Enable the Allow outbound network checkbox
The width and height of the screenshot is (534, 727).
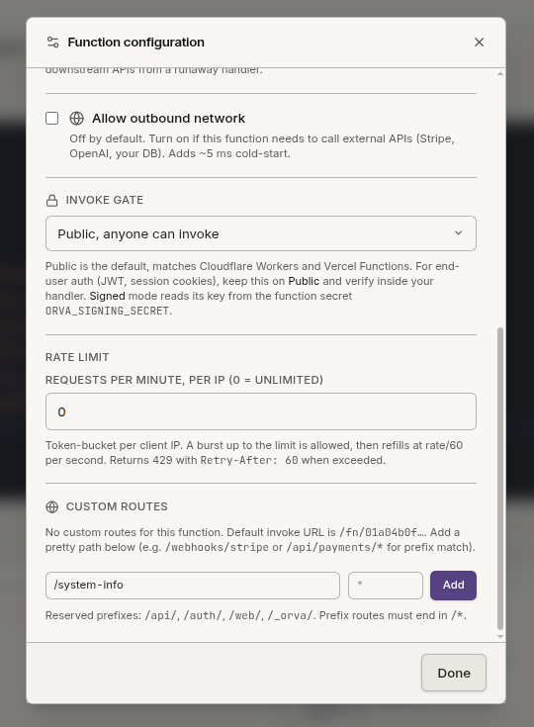51,119
